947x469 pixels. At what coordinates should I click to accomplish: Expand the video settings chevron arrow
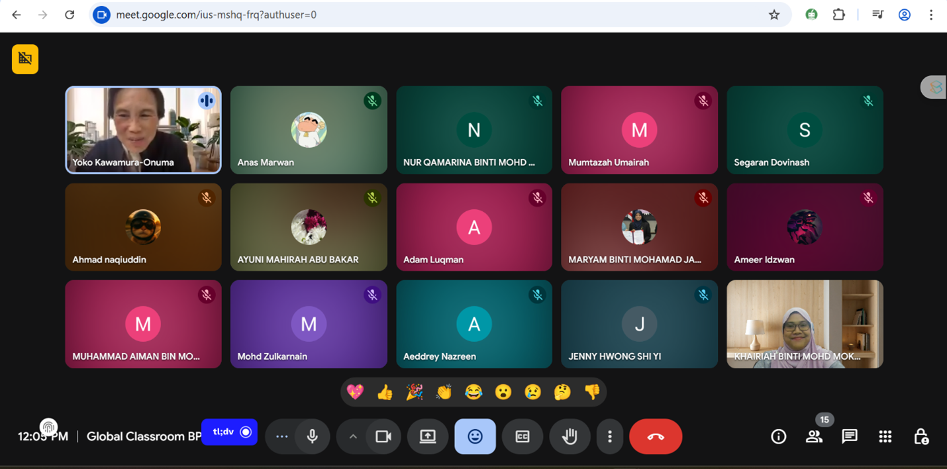pos(353,437)
